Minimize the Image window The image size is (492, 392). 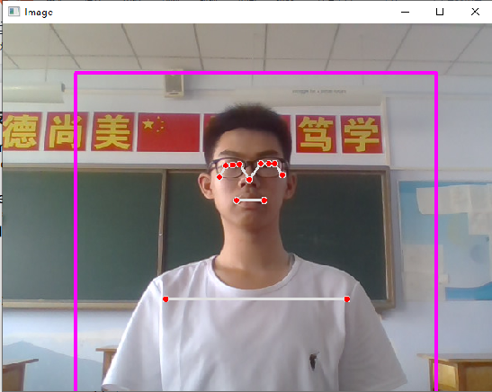coord(405,13)
